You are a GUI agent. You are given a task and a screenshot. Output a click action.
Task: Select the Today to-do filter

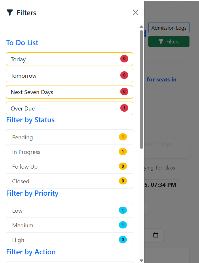[x=69, y=59]
